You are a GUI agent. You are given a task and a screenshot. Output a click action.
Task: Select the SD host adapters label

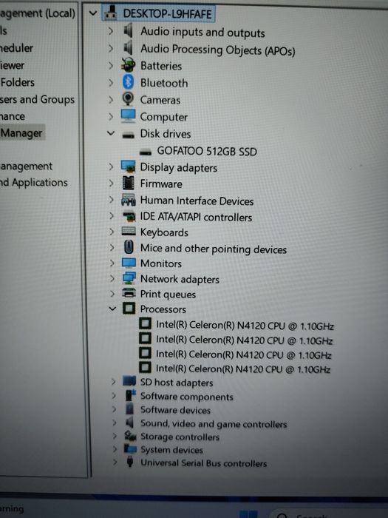tap(177, 383)
